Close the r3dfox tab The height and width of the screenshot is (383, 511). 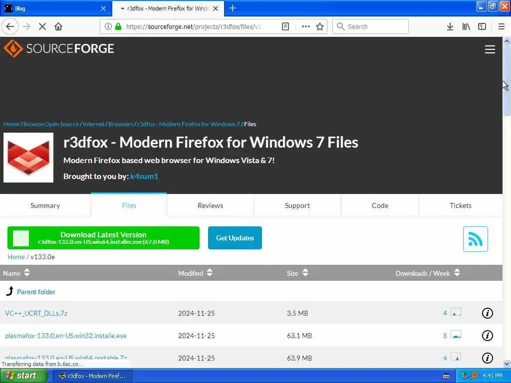[216, 8]
